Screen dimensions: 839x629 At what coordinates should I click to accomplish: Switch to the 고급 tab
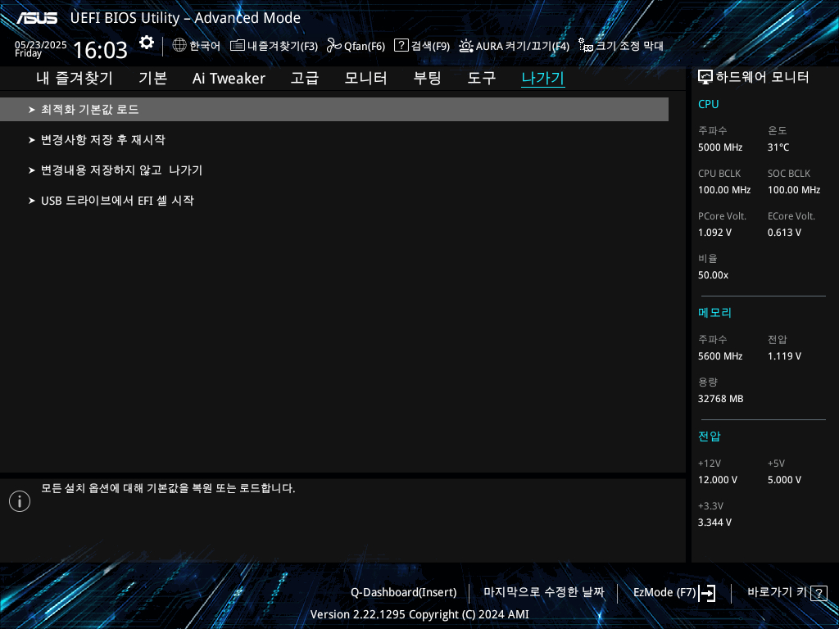click(305, 79)
